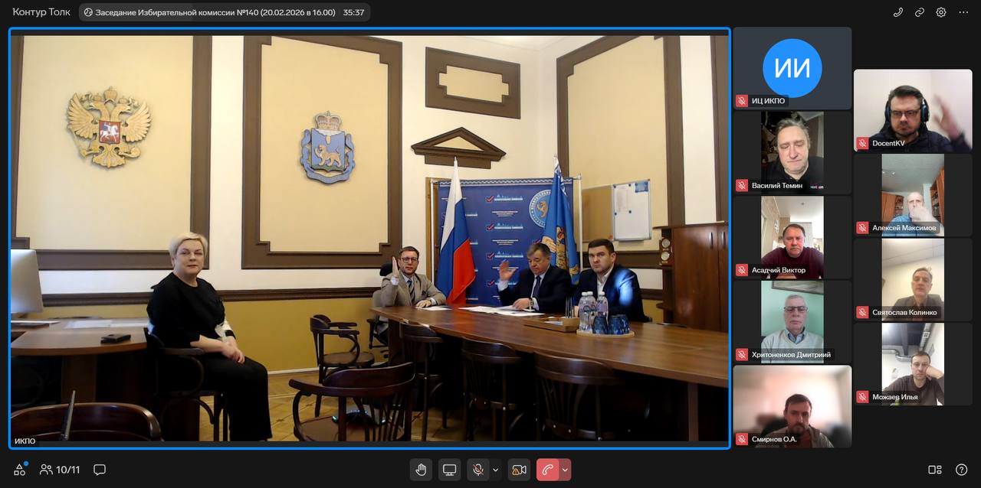Click the Контур Толк app title
981x488 pixels.
[41, 12]
